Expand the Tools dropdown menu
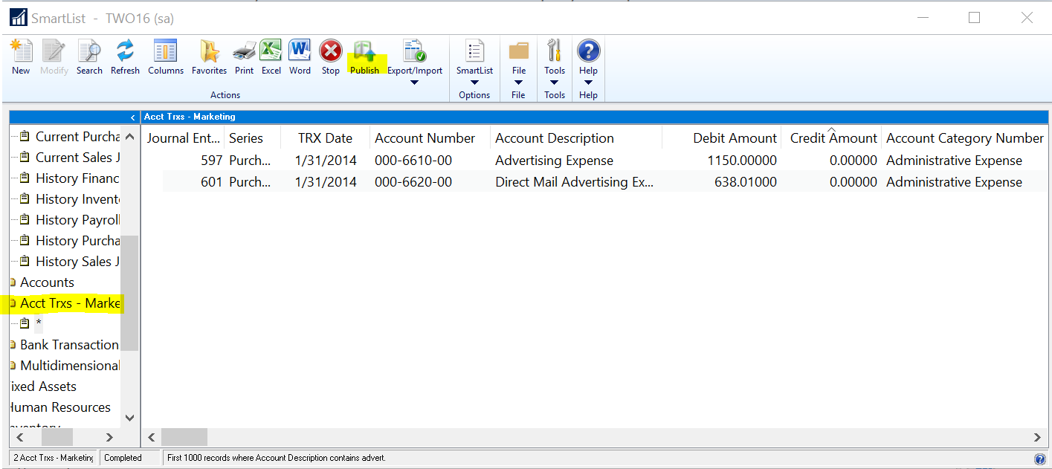This screenshot has height=469, width=1052. pyautogui.click(x=555, y=83)
